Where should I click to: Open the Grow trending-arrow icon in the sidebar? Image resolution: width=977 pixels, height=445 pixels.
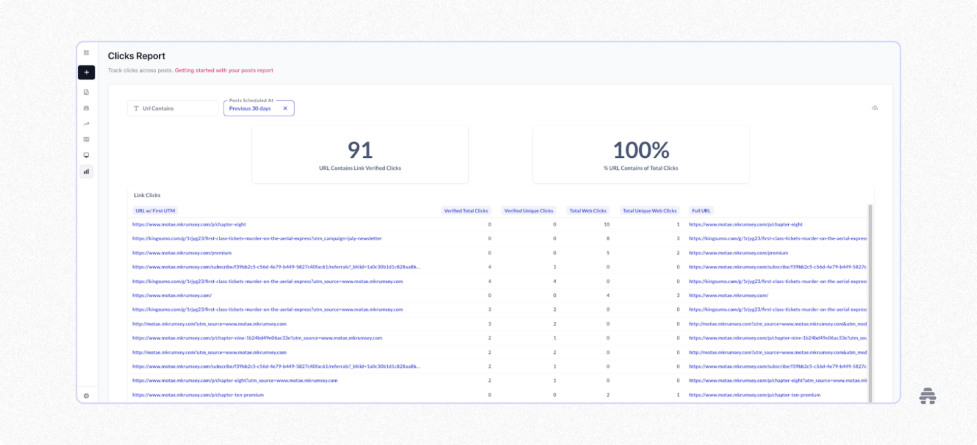pyautogui.click(x=87, y=124)
